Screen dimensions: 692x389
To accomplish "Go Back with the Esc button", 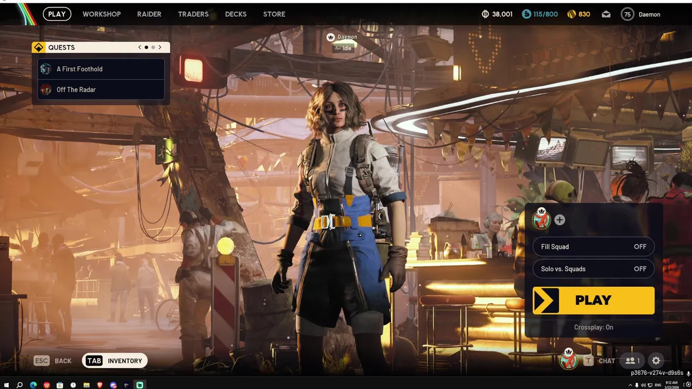I will coord(52,361).
